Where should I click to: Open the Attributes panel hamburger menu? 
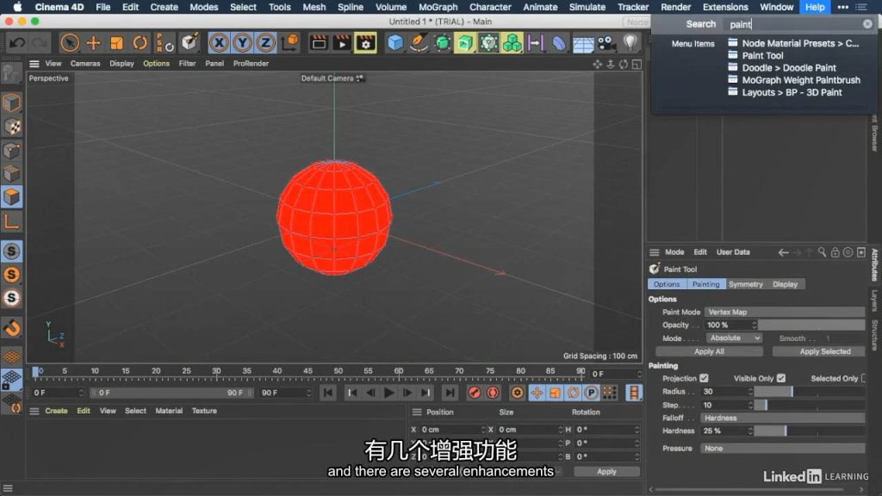[655, 252]
